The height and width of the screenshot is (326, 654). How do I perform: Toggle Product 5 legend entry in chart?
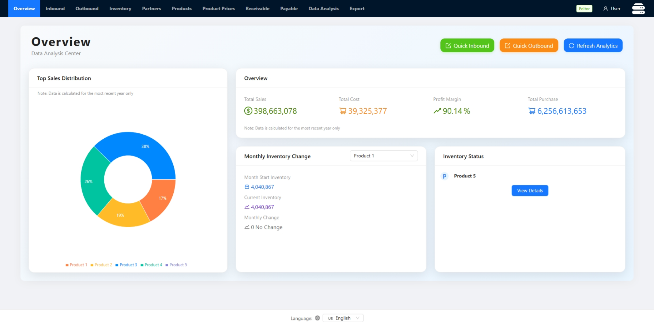(176, 265)
